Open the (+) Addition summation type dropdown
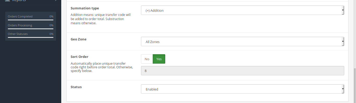The image size is (356, 103). point(243,10)
